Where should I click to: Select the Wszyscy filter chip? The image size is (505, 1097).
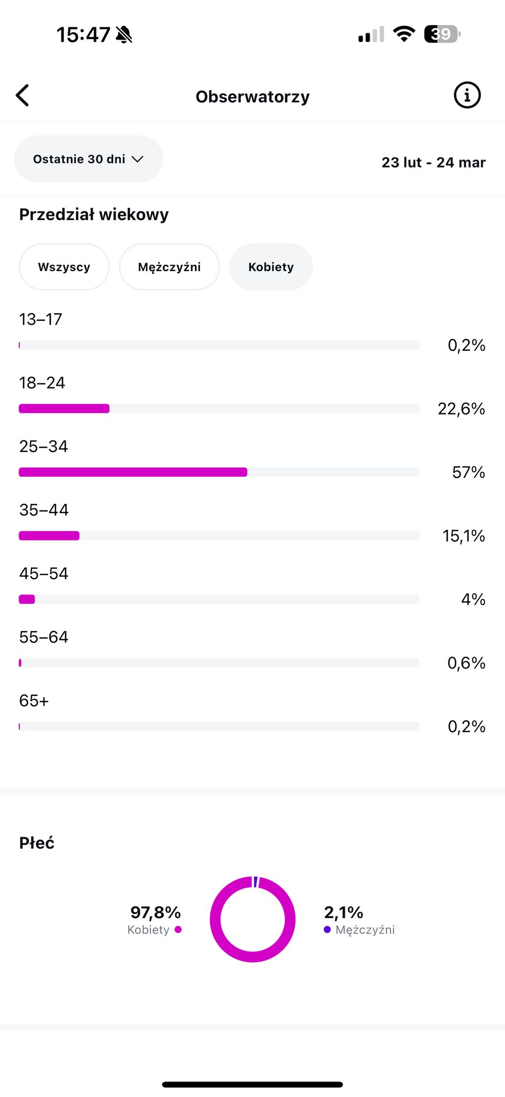pyautogui.click(x=64, y=267)
